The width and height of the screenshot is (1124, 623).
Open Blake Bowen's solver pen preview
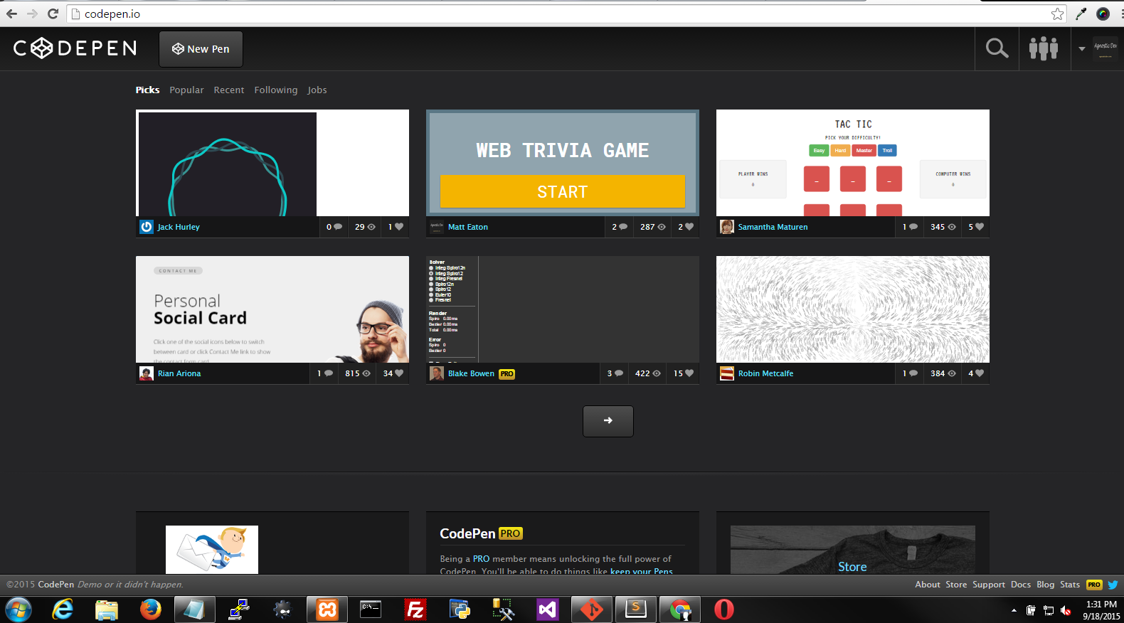click(x=563, y=309)
